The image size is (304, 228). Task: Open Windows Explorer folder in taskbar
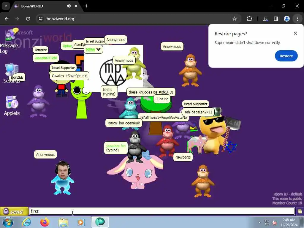(63, 223)
